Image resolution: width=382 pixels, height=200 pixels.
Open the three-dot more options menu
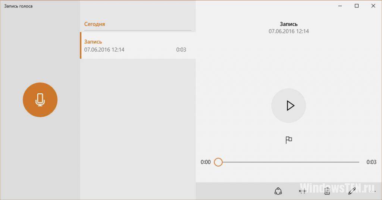click(x=373, y=191)
